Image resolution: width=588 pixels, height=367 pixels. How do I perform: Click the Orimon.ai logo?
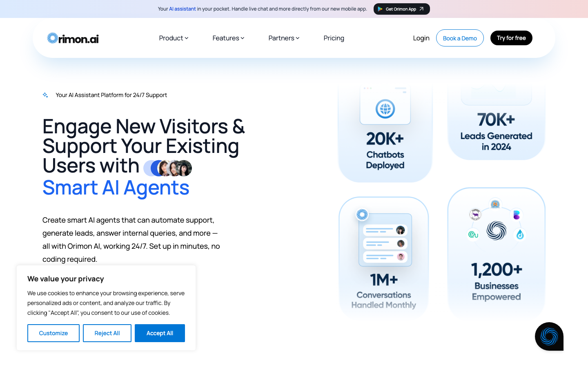coord(73,38)
